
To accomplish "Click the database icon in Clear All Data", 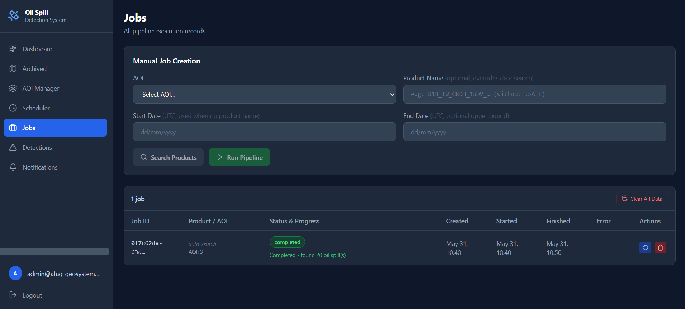I will (625, 199).
